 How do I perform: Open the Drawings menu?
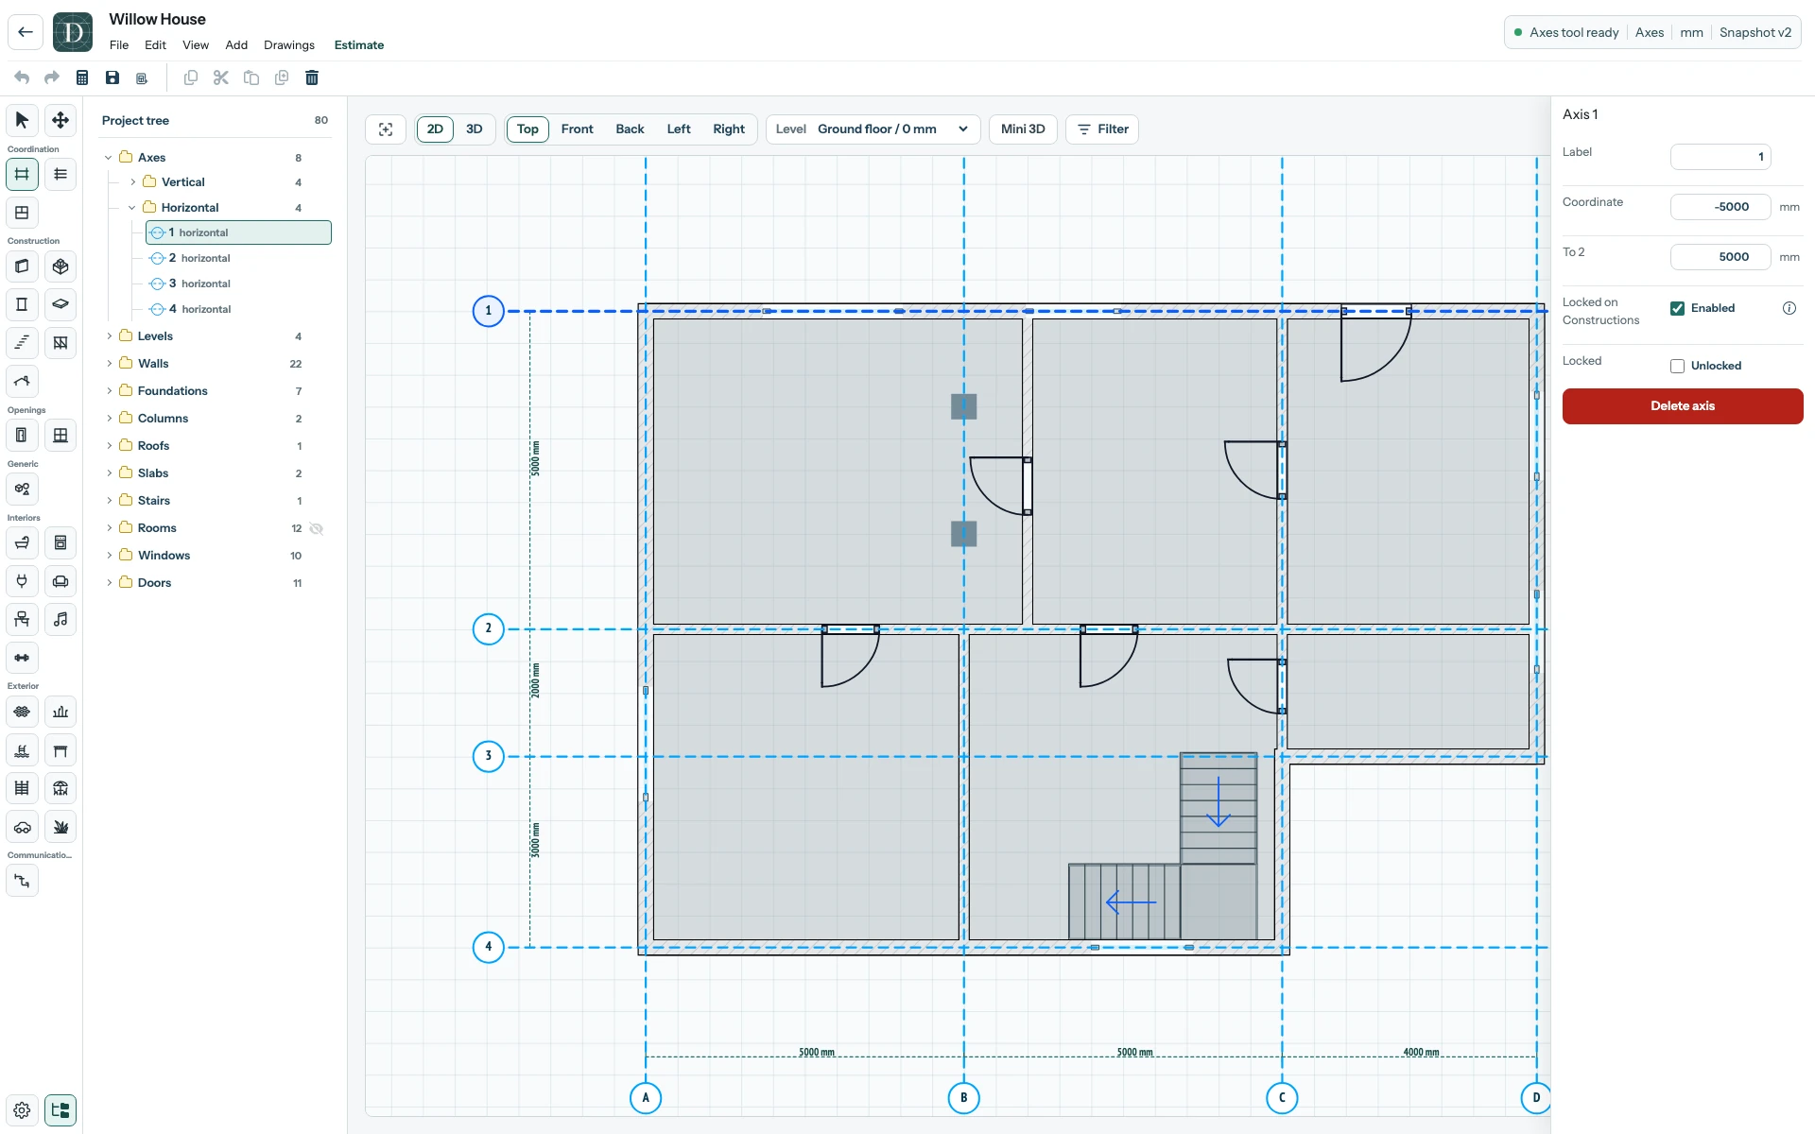point(289,45)
